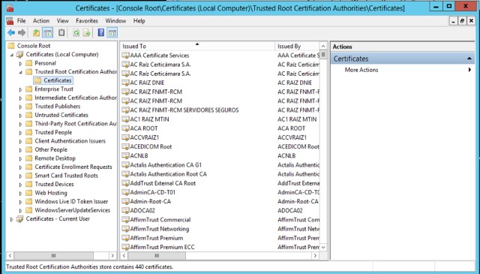This screenshot has height=274, width=480.
Task: Collapse Certificates (Local Computer) node arrow
Action: click(x=12, y=55)
